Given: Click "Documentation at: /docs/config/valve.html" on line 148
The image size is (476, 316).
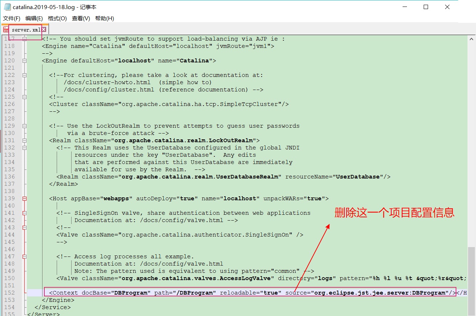Looking at the screenshot, I should click(149, 264).
